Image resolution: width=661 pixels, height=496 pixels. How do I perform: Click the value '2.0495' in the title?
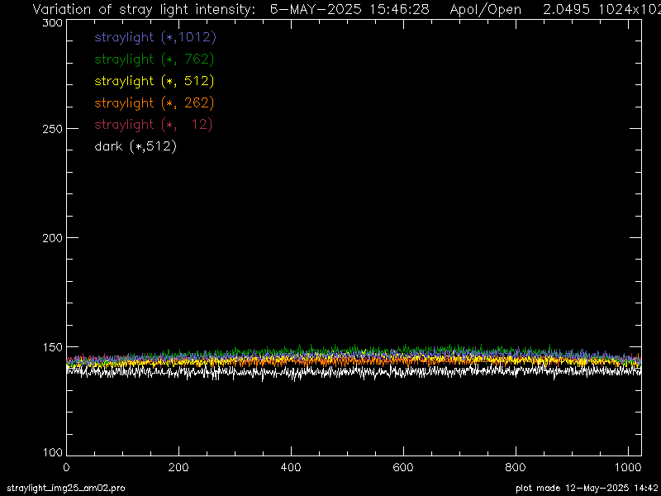click(567, 9)
